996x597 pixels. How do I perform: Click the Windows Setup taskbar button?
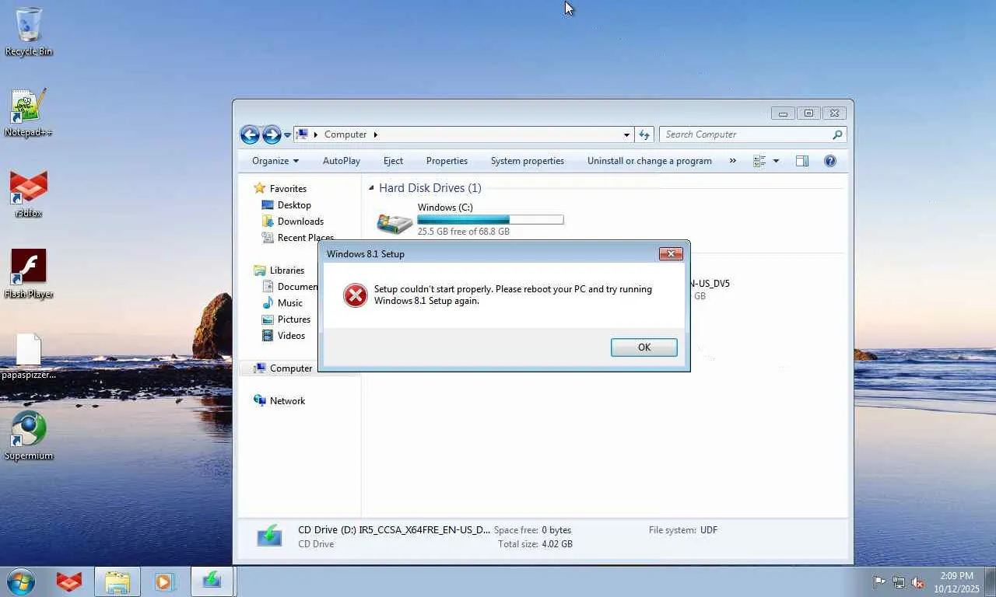[x=212, y=581]
